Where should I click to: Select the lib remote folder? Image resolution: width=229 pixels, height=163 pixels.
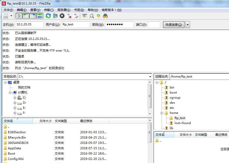171,128
